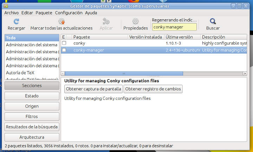This screenshot has height=152, width=253.
Task: Toggle checkbox for conky-manager package
Action: (64, 50)
